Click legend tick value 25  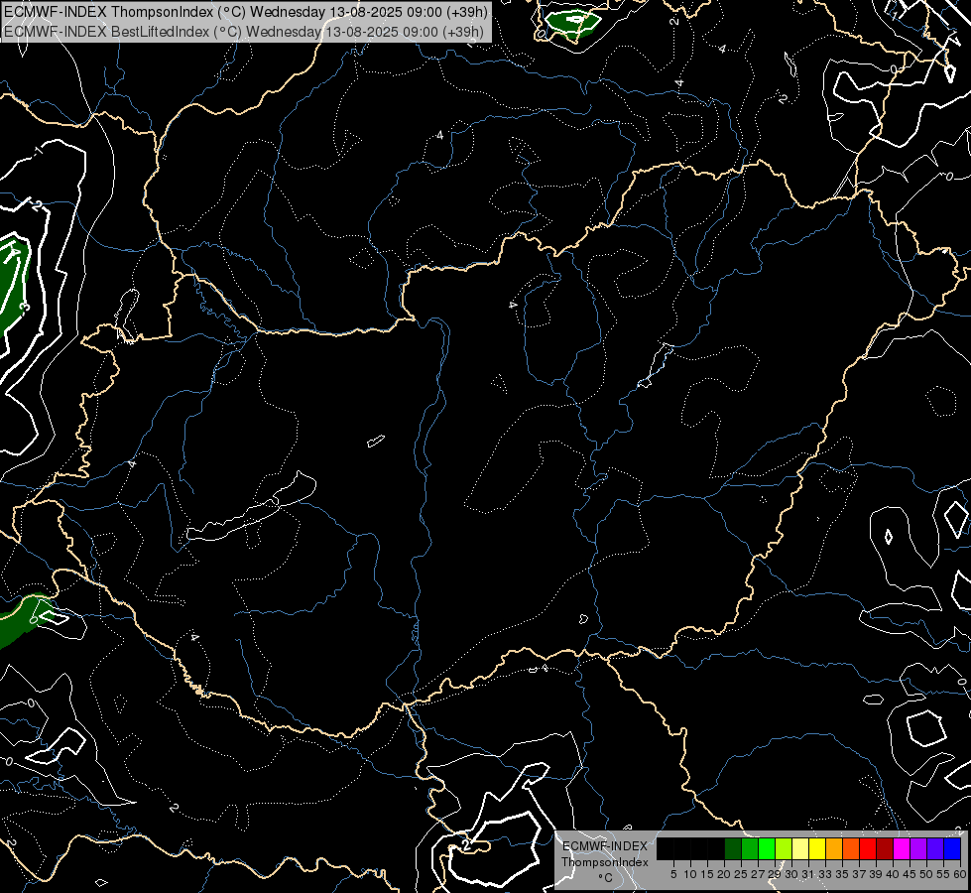pyautogui.click(x=741, y=874)
